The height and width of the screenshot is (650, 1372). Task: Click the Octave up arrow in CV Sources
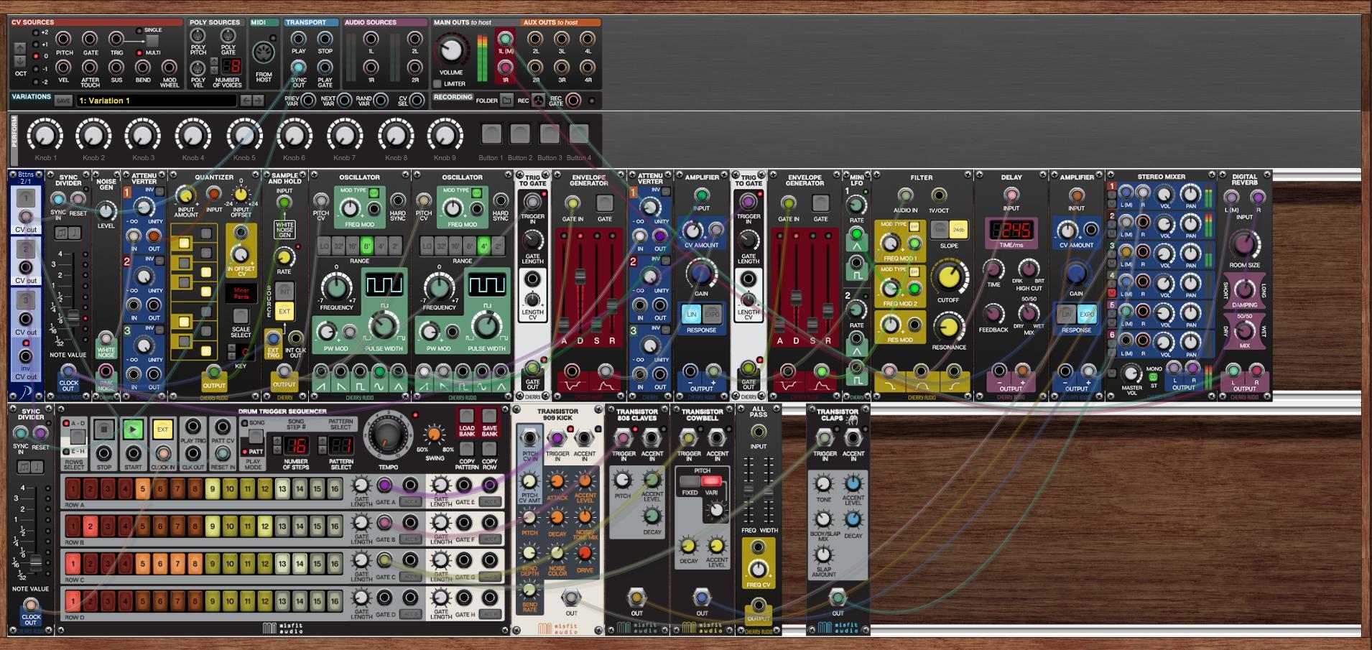coord(20,48)
